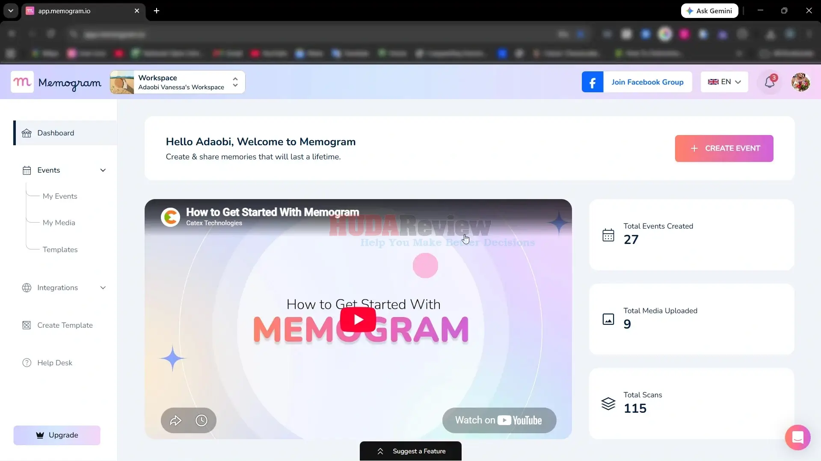Play the Memogram getting started video
The image size is (821, 461).
coord(359,319)
